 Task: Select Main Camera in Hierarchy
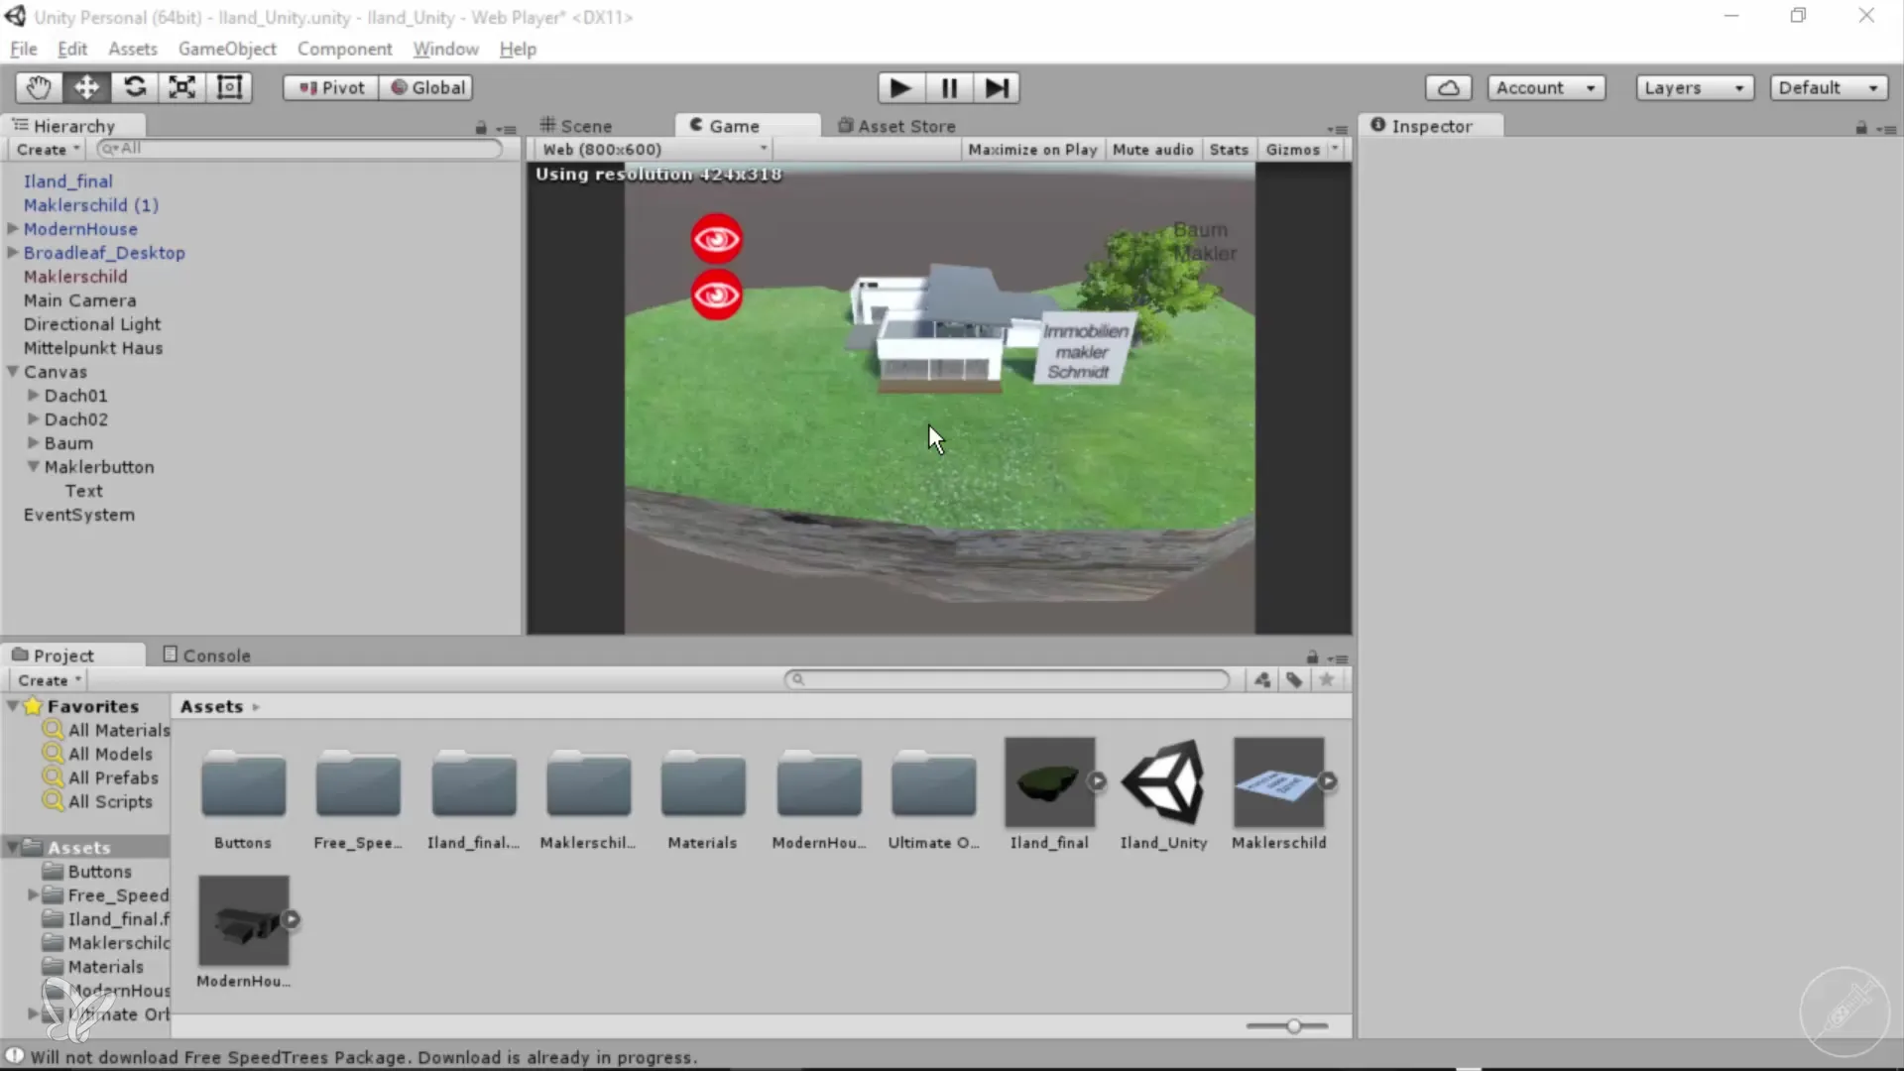click(x=80, y=300)
